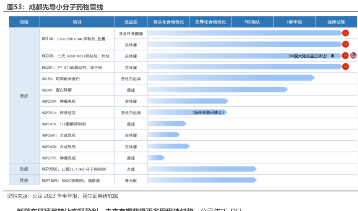Image resolution: width=358 pixels, height=211 pixels.
Task: Click the 青光眼 indication cell
Action: point(131,180)
